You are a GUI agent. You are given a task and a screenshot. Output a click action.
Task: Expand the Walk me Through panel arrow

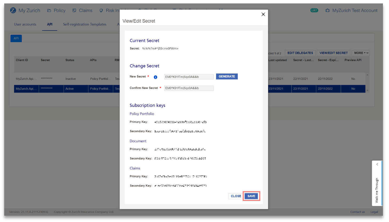click(x=377, y=164)
